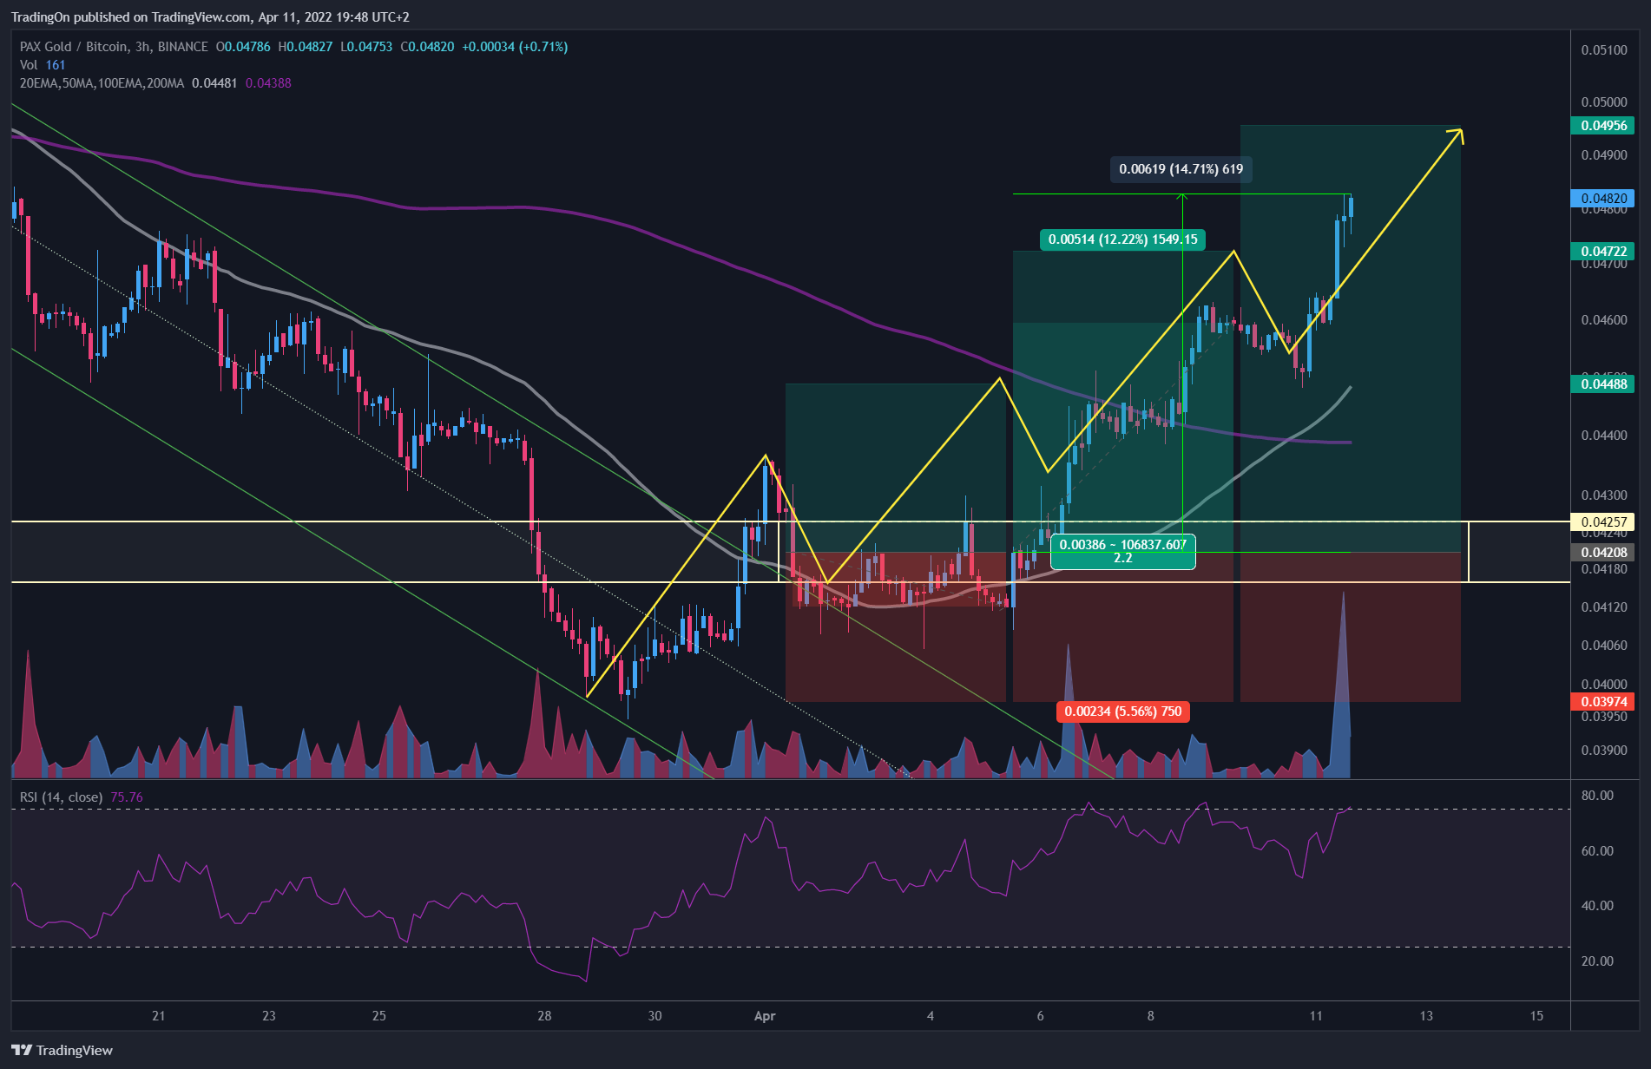Click the 0.04257 yellow price label
Image resolution: width=1651 pixels, height=1069 pixels.
click(1603, 521)
